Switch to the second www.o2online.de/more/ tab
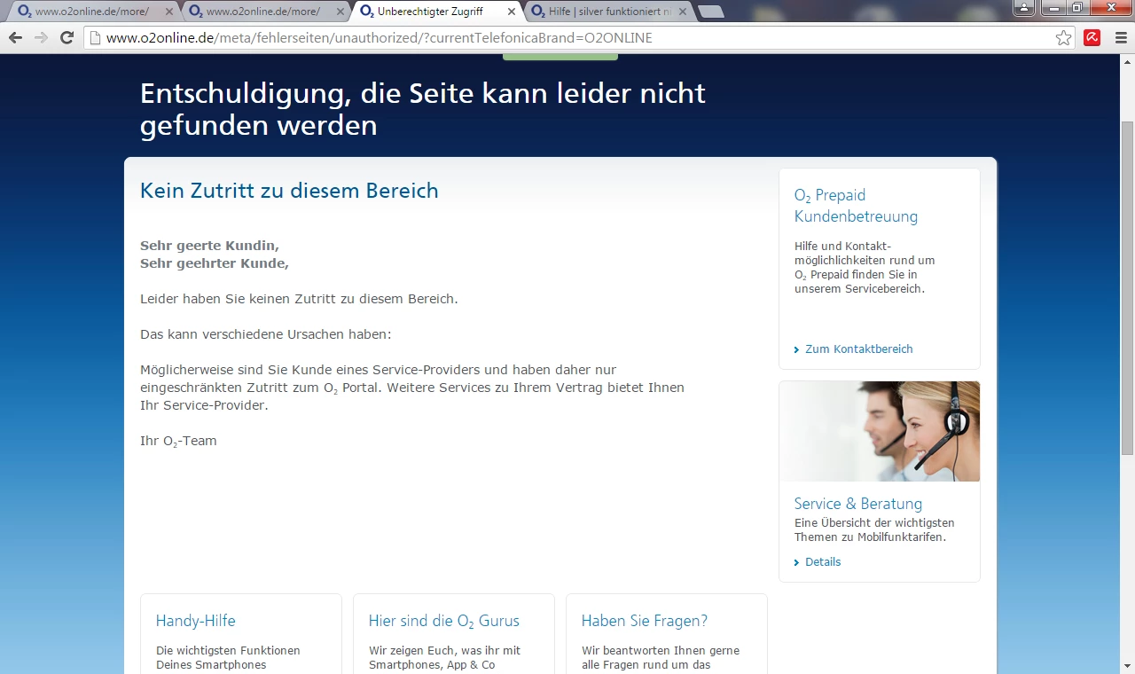Viewport: 1135px width, 674px height. click(x=265, y=12)
